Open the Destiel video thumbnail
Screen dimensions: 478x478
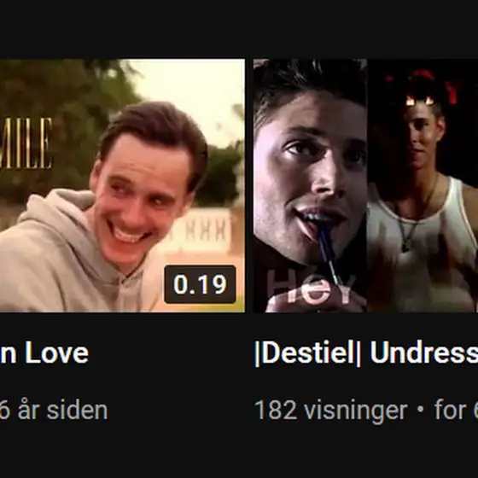point(365,185)
